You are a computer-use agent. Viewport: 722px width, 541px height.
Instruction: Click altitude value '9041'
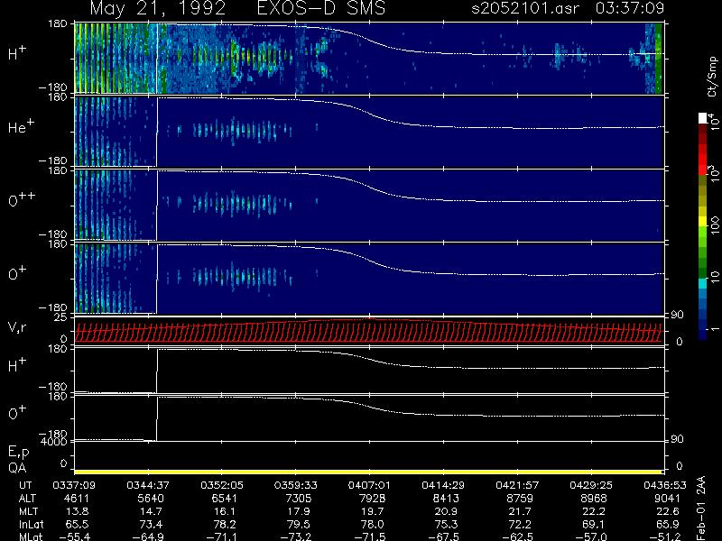pos(668,499)
